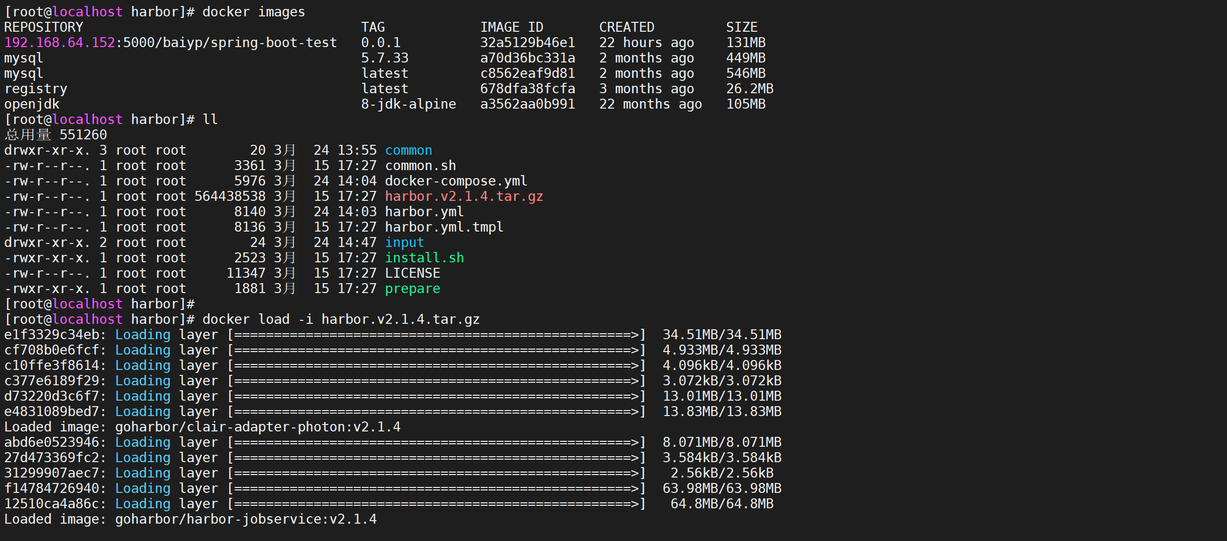Click the harbor.yml.tmpl filename
The width and height of the screenshot is (1227, 541).
[x=444, y=227]
